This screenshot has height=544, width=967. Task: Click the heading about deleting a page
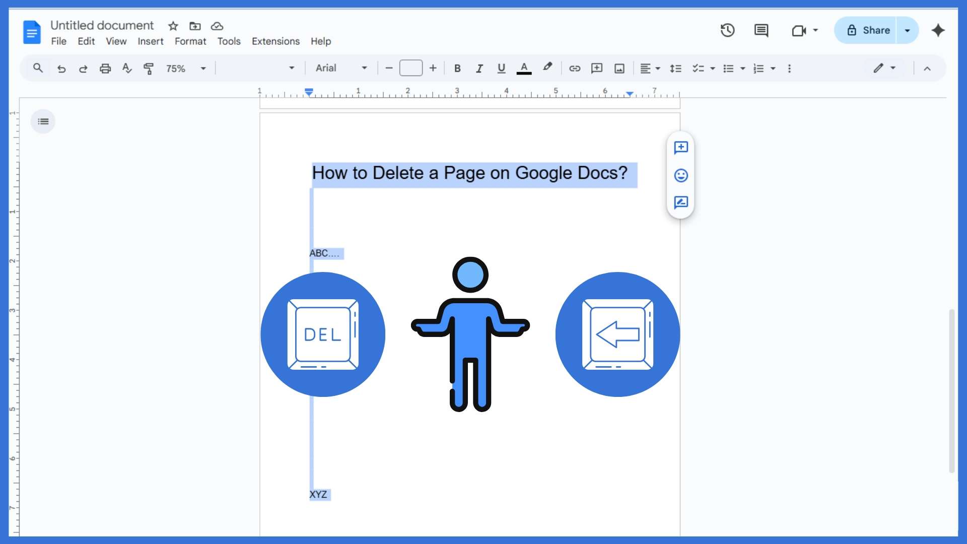click(470, 173)
